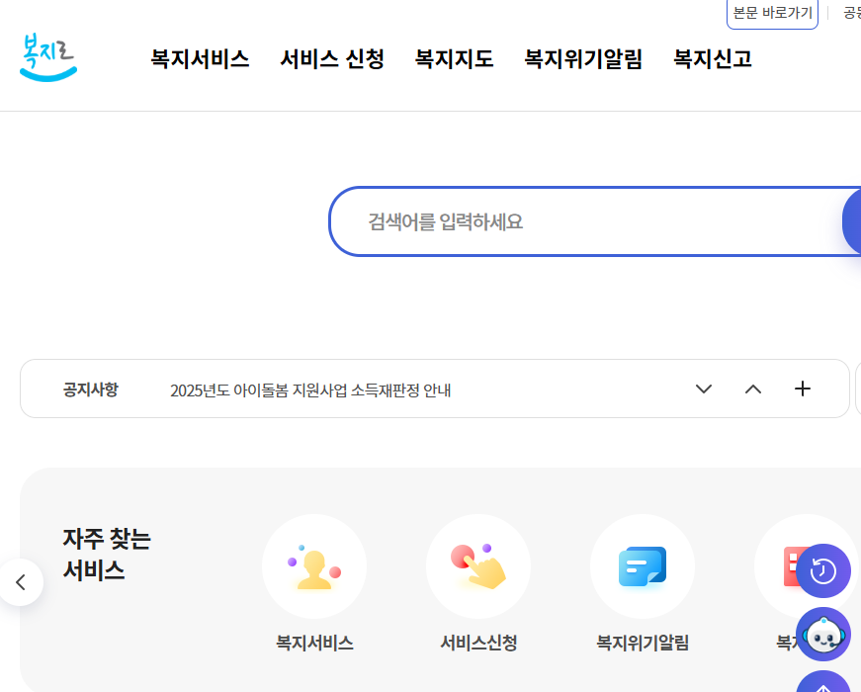Open the 복지위기알림 top menu

coord(583,58)
